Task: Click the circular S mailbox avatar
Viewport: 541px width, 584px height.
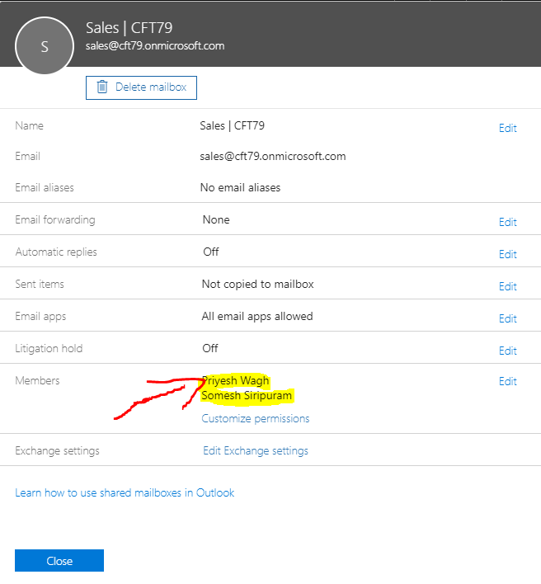Action: (x=45, y=47)
